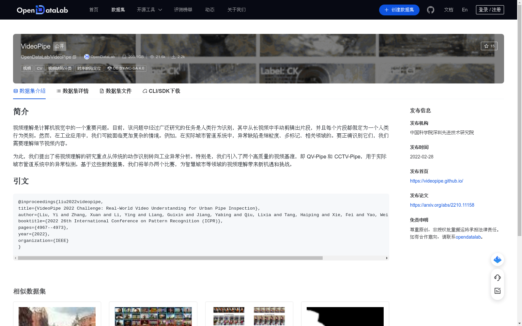Viewport: 522px width, 326px height.
Task: Click the 21.6k views eye icon
Action: pos(152,57)
